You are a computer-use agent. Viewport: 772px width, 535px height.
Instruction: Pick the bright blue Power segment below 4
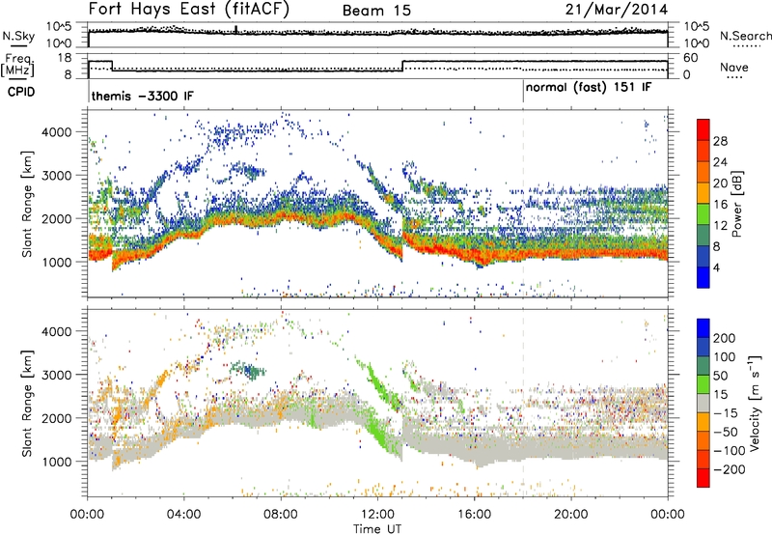click(x=703, y=277)
